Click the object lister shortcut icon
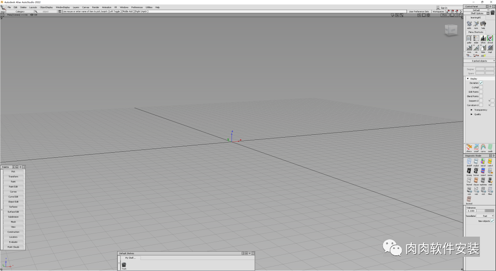 [476, 38]
